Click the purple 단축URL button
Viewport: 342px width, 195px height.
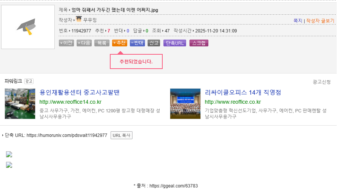175,43
